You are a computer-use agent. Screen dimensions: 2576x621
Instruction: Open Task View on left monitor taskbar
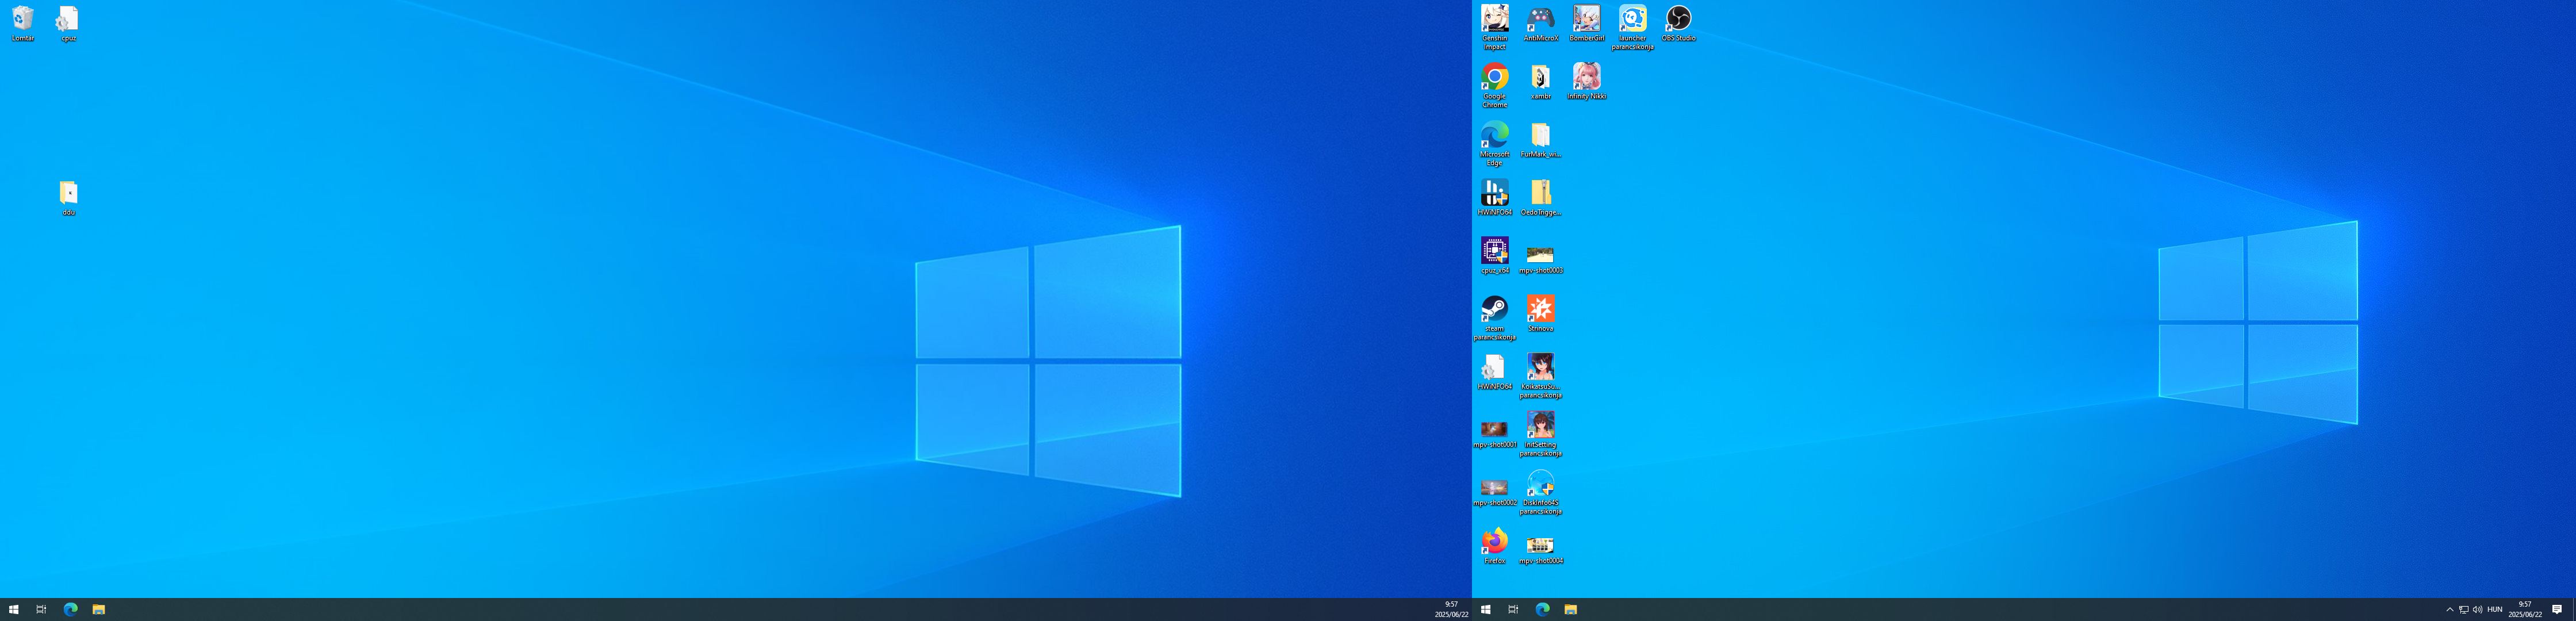[41, 609]
